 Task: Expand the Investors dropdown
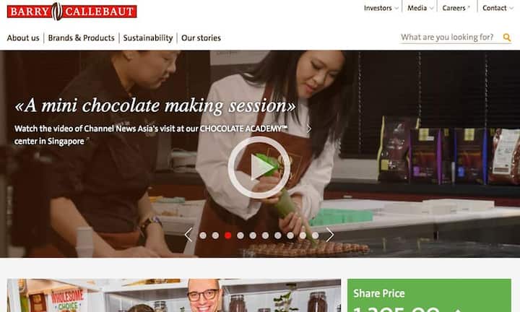(381, 8)
